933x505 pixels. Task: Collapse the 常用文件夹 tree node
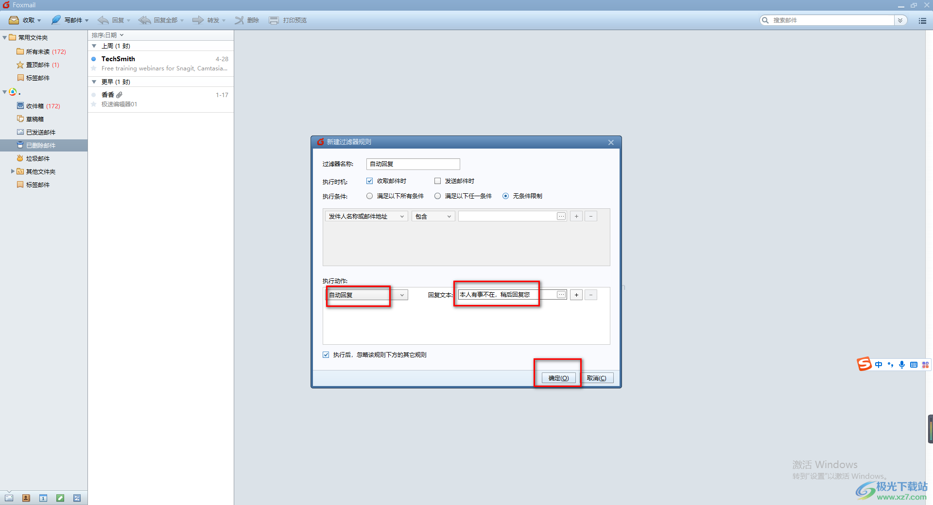[x=4, y=37]
